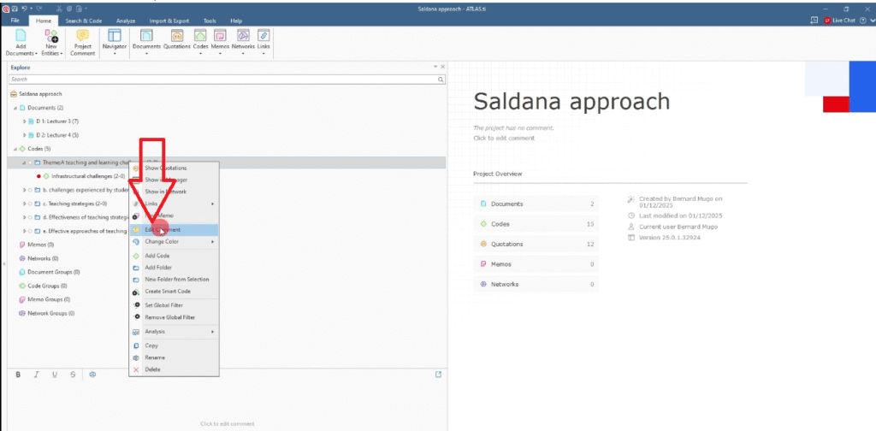Expand the D 1: Lecturer 3 document

pos(24,121)
